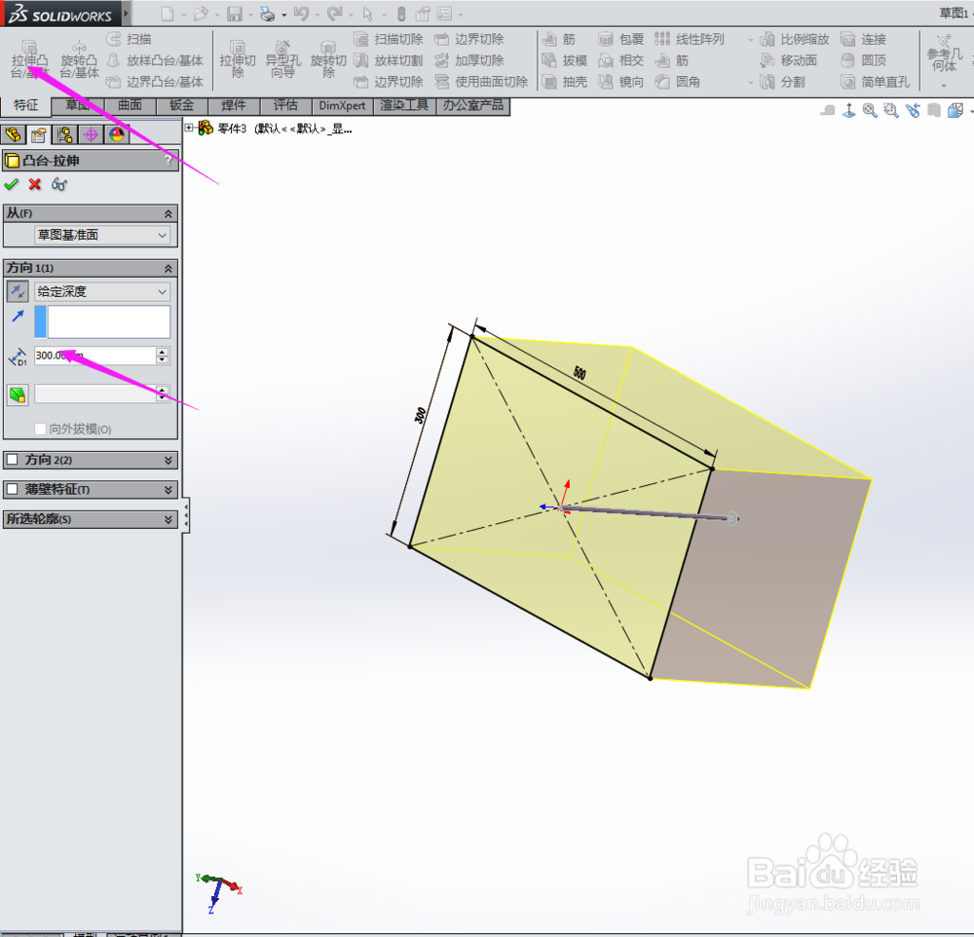Click the 分割 split tool
The height and width of the screenshot is (937, 974).
783,82
